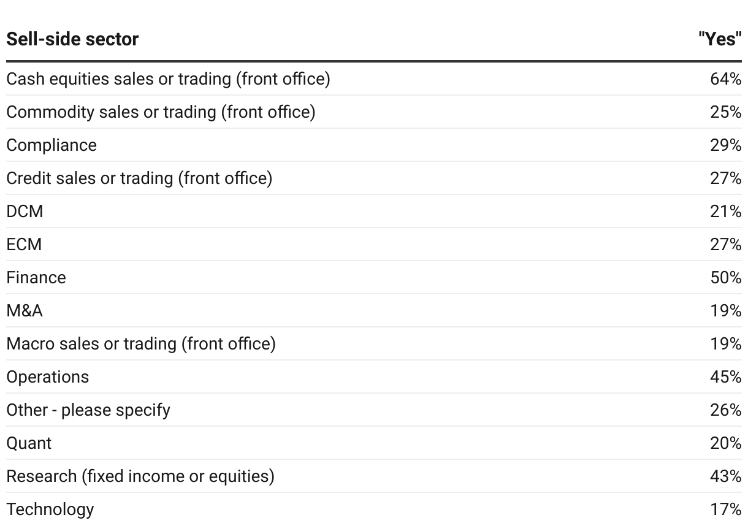Click the 45% value for Operations

726,377
